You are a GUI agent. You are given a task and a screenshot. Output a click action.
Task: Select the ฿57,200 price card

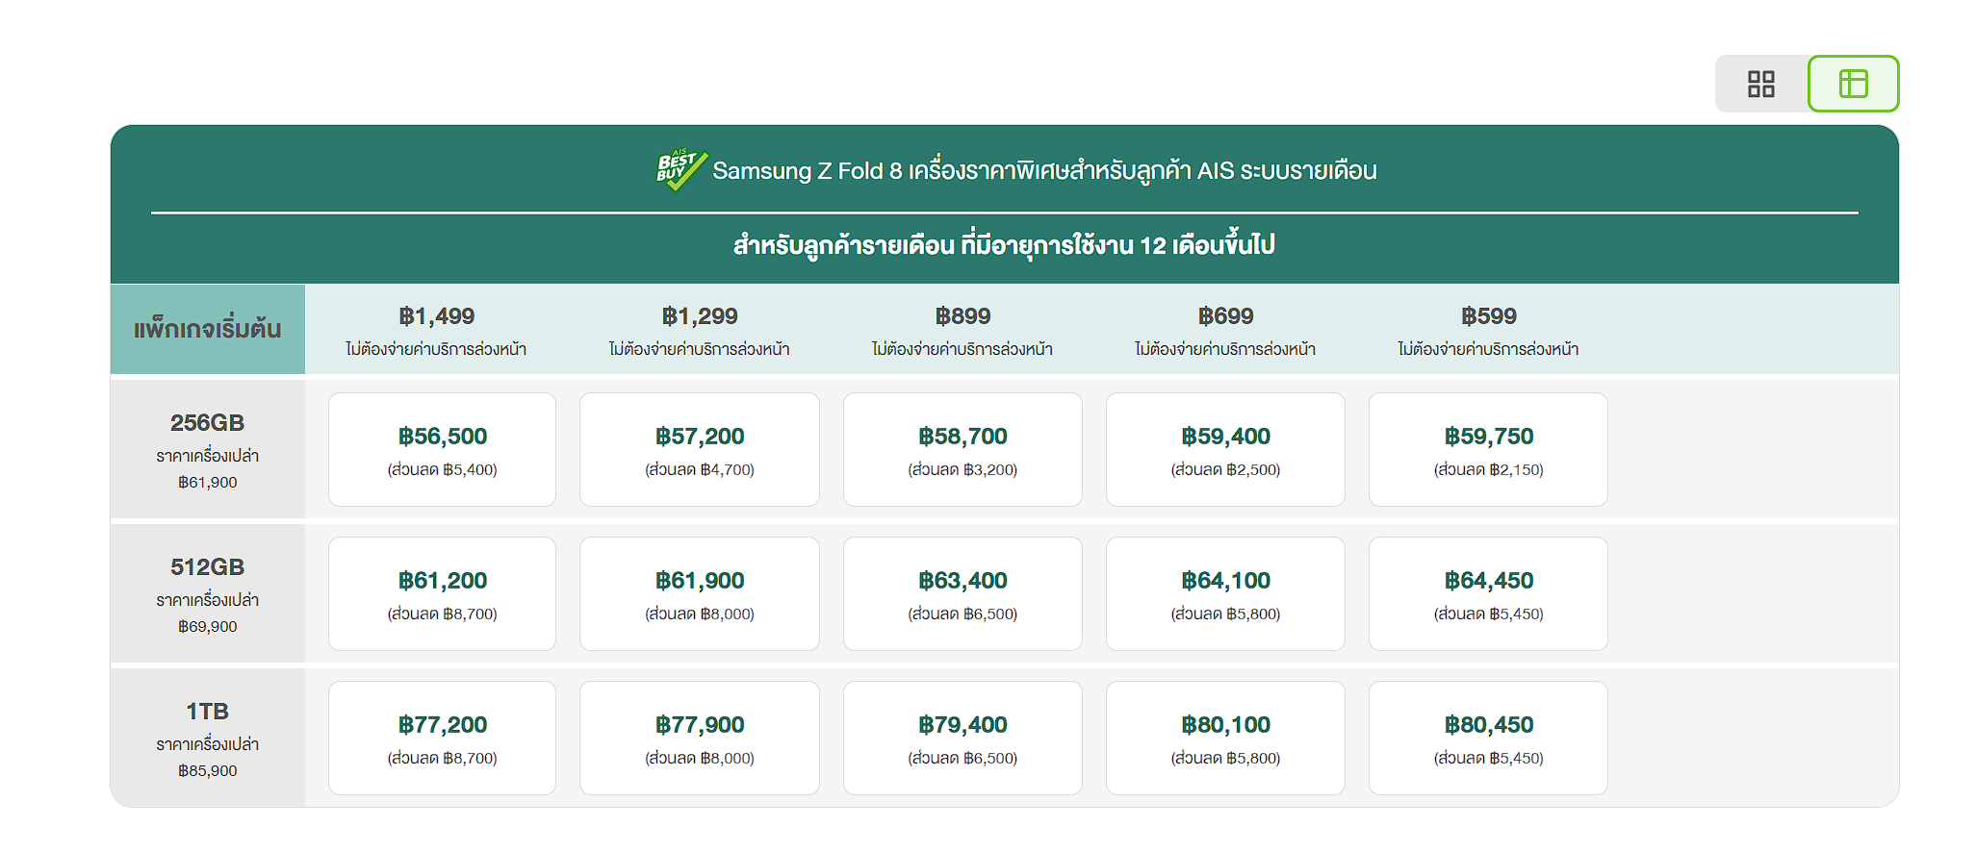click(x=700, y=449)
